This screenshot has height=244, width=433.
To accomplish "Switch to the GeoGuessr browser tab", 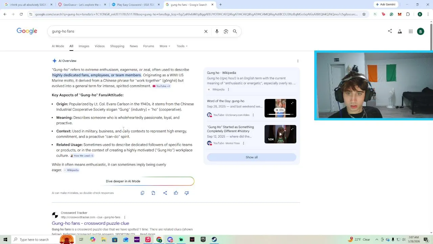I will click(x=82, y=5).
